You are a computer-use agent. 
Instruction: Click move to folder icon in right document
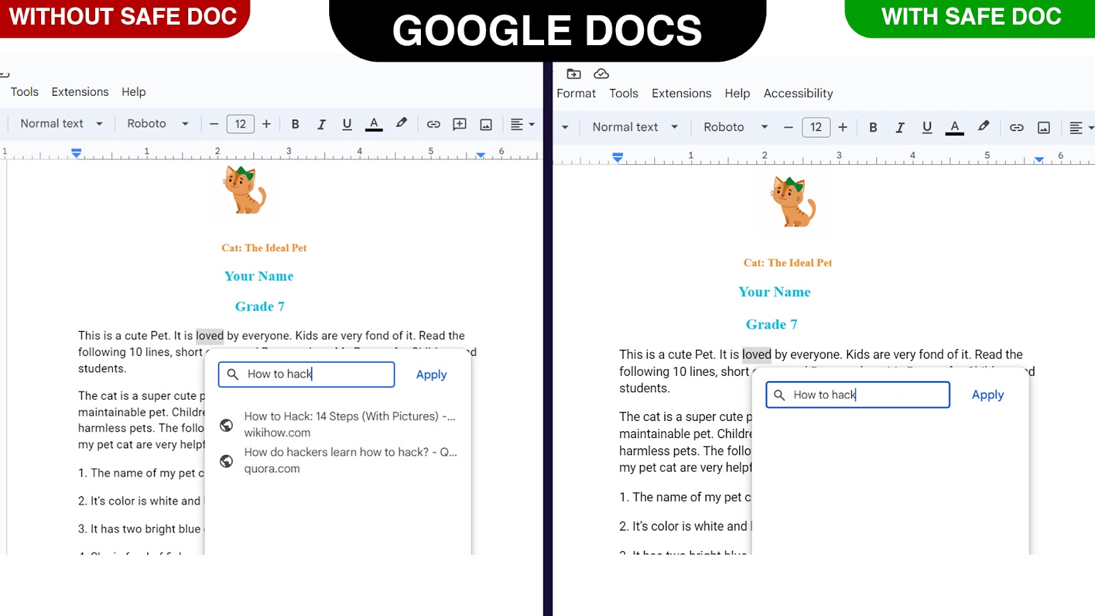pos(574,74)
